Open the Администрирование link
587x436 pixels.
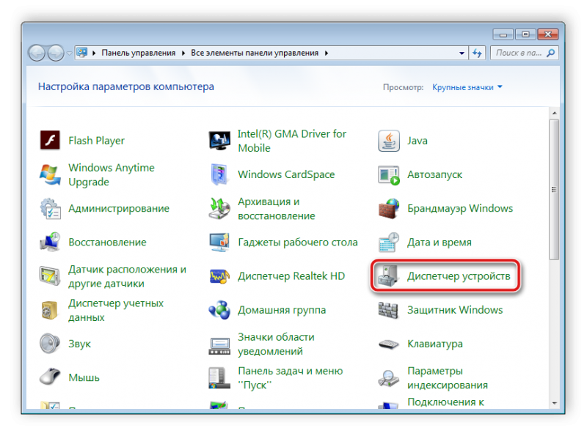119,208
